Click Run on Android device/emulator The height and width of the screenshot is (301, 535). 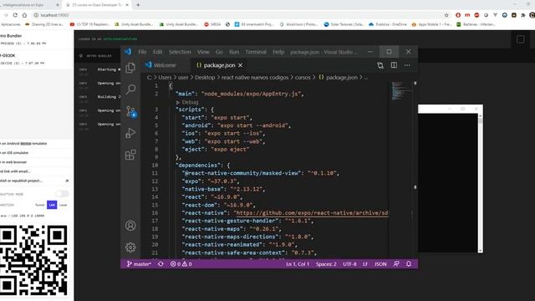coord(24,144)
